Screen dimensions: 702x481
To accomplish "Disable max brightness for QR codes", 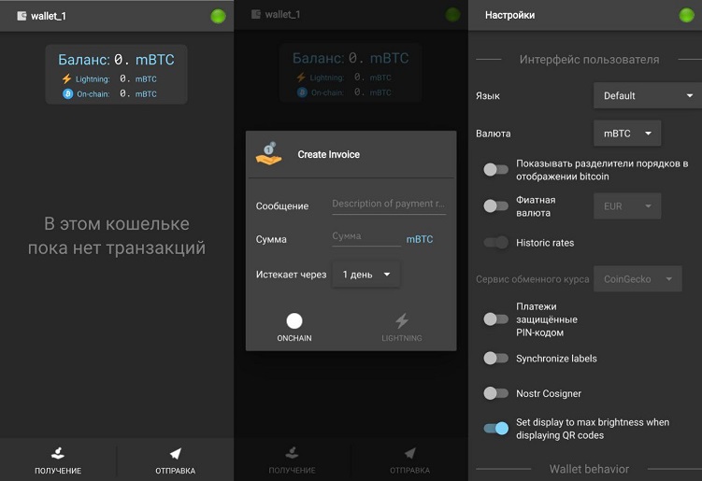I will [495, 429].
